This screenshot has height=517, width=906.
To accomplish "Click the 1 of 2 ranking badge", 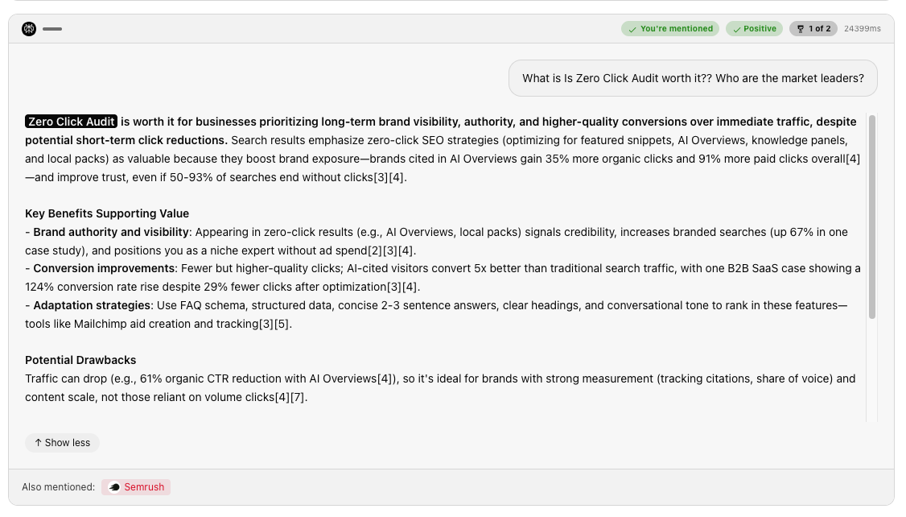I will [x=813, y=29].
